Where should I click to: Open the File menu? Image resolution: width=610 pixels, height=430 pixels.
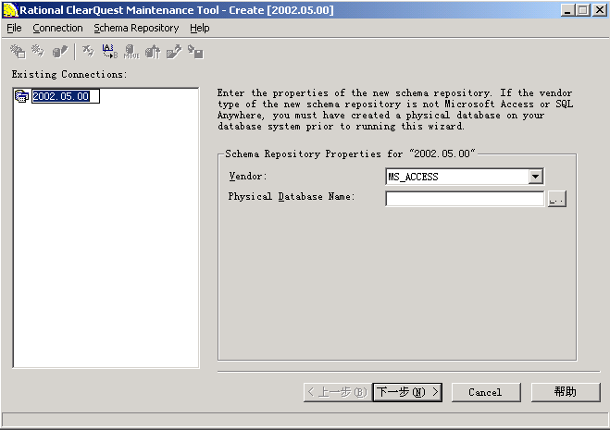pos(15,28)
